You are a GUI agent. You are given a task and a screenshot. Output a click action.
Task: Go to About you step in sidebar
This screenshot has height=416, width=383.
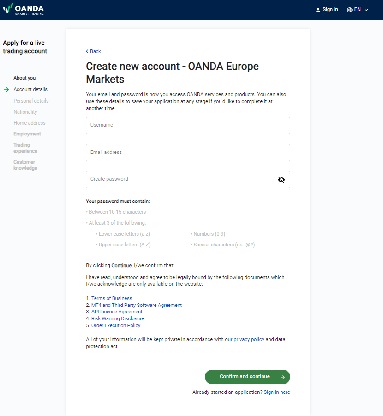[24, 78]
